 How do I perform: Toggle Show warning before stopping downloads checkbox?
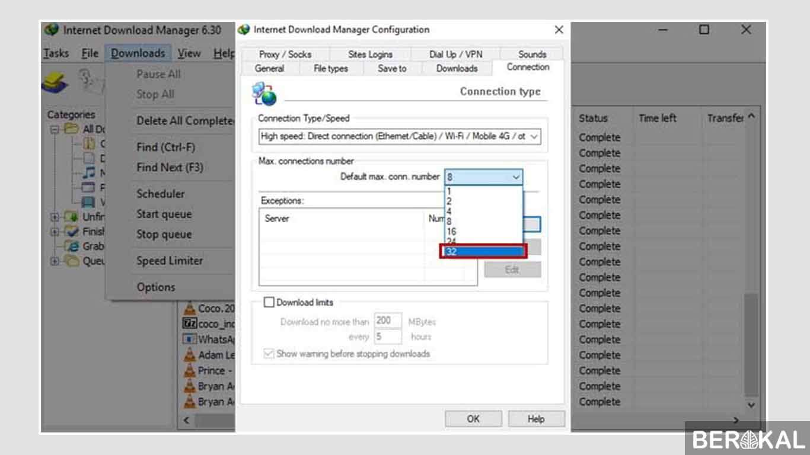pyautogui.click(x=269, y=354)
